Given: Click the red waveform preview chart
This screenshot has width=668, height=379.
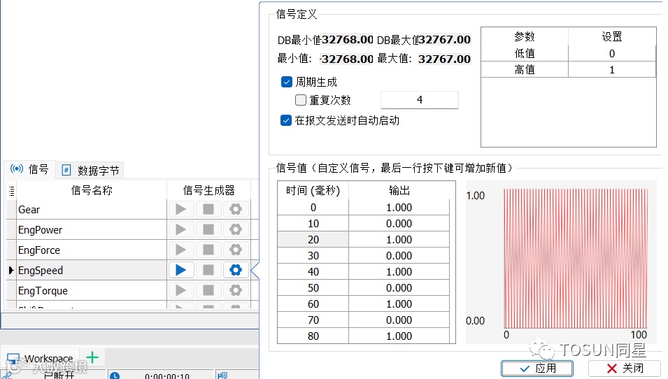Looking at the screenshot, I should point(576,259).
